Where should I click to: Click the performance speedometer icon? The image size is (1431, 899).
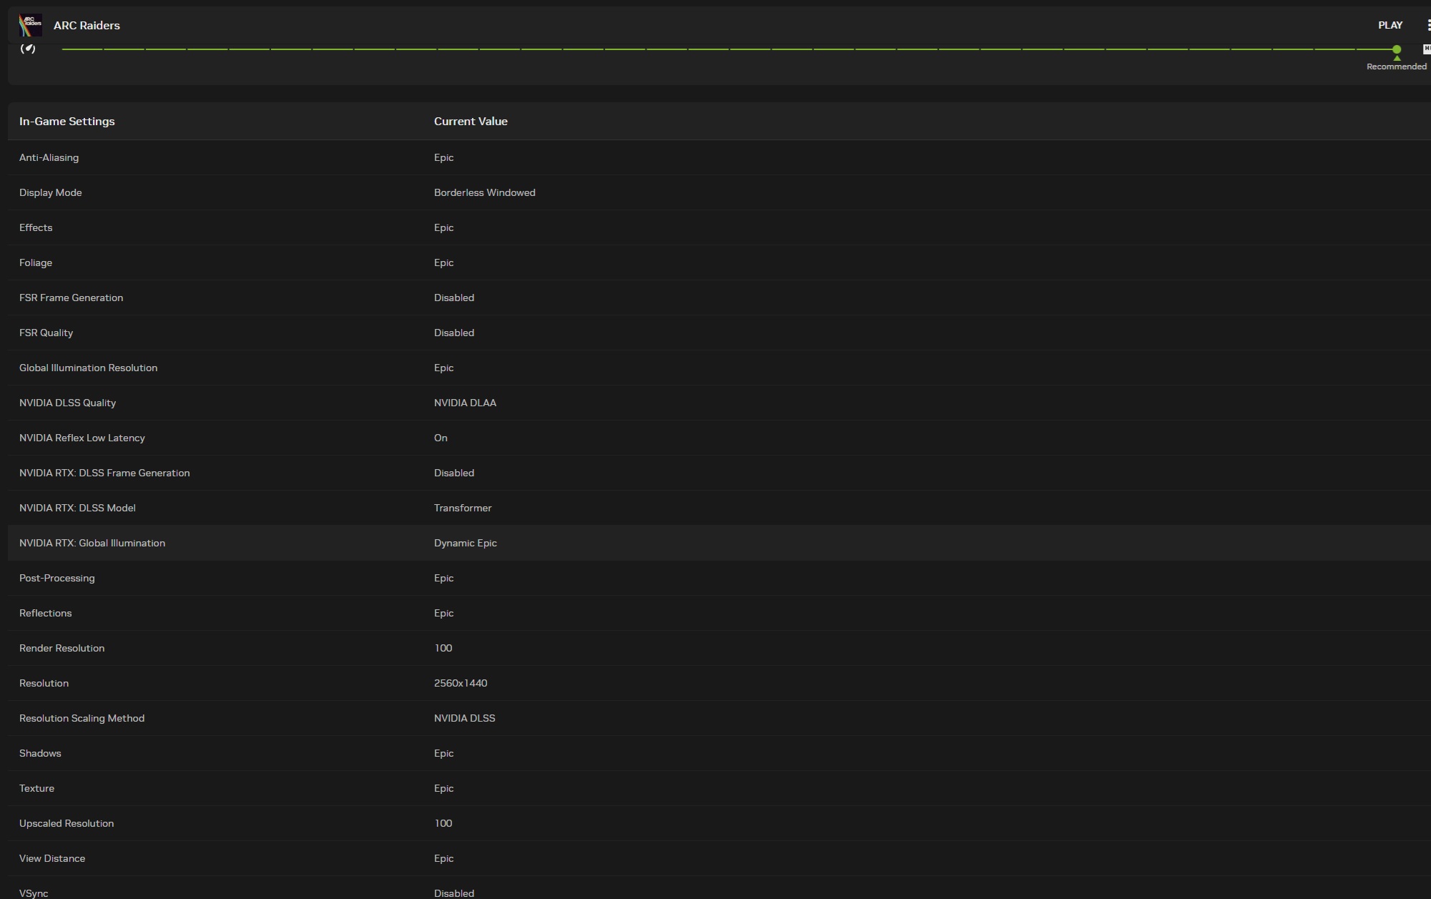[x=28, y=48]
